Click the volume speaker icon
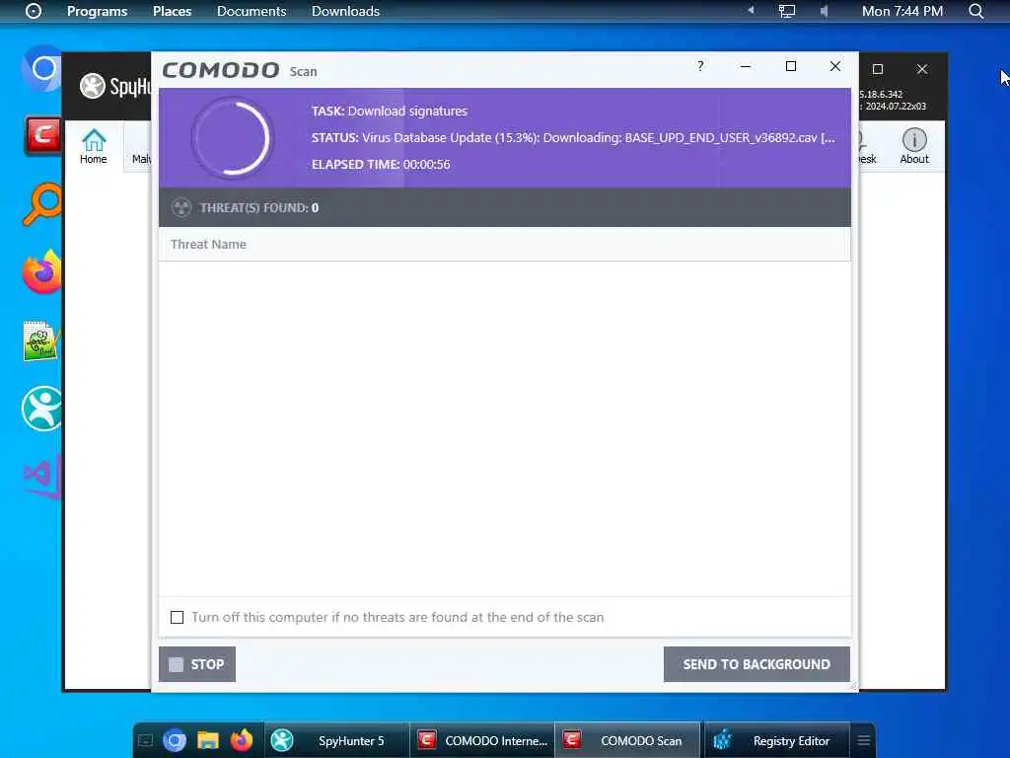1010x758 pixels. 824,11
